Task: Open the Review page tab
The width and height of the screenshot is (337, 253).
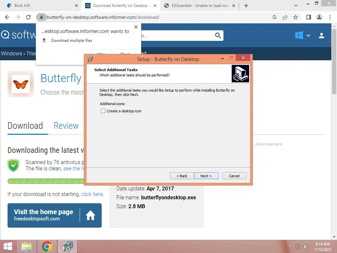Action: [x=66, y=126]
